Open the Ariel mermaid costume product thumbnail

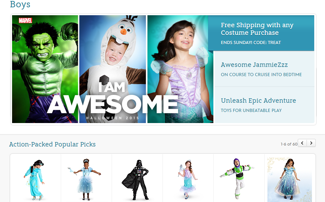(188, 179)
